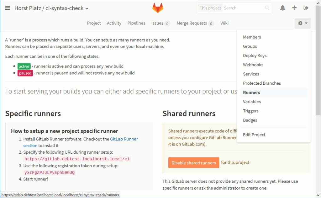Image resolution: width=321 pixels, height=198 pixels.
Task: Click the registration token yxzFgZPJJLPyEph59GUQ
Action: [x=50, y=172]
